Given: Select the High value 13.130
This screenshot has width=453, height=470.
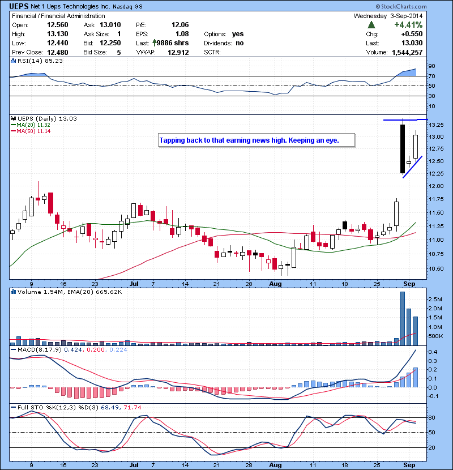Looking at the screenshot, I should (x=58, y=34).
